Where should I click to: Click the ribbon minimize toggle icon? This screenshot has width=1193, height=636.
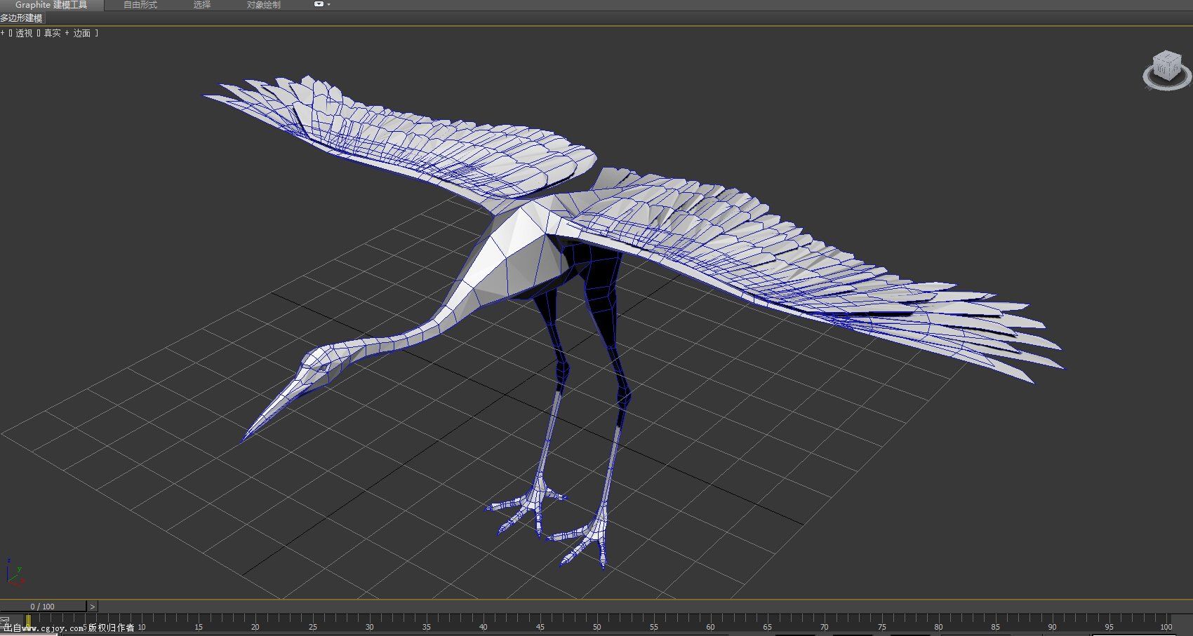coord(319,4)
